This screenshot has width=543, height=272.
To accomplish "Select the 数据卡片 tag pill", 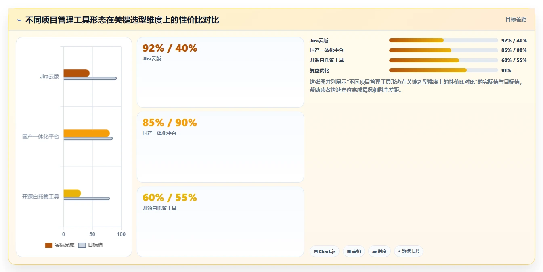I will [x=409, y=251].
